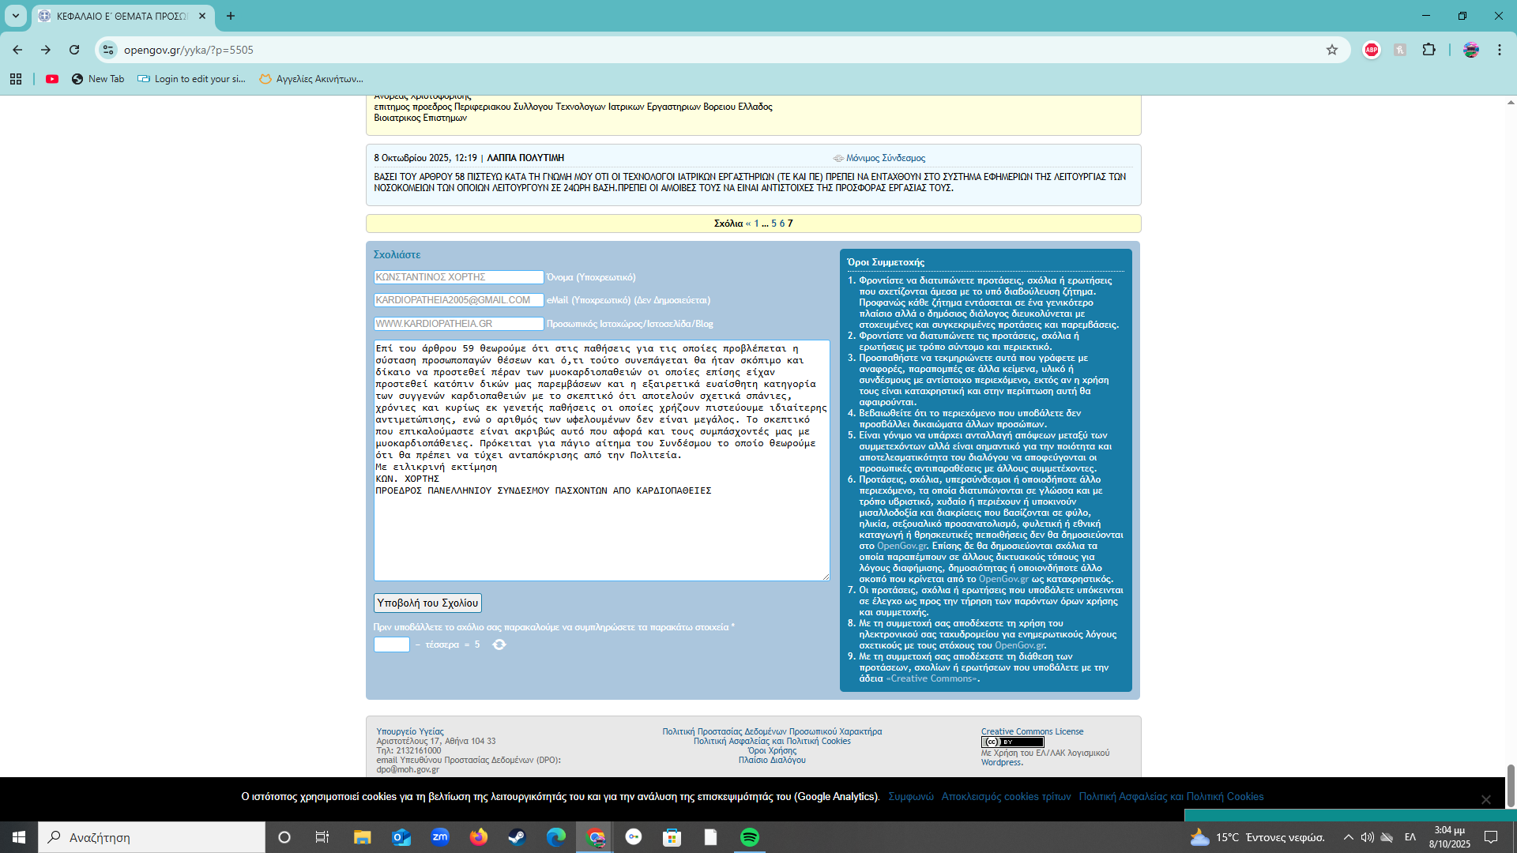Image resolution: width=1517 pixels, height=853 pixels.
Task: Open the YouTube bookmark icon
Action: pos(52,79)
